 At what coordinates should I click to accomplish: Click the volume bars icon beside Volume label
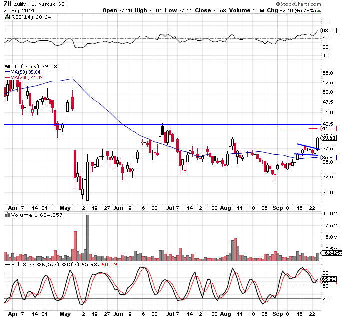click(6, 215)
